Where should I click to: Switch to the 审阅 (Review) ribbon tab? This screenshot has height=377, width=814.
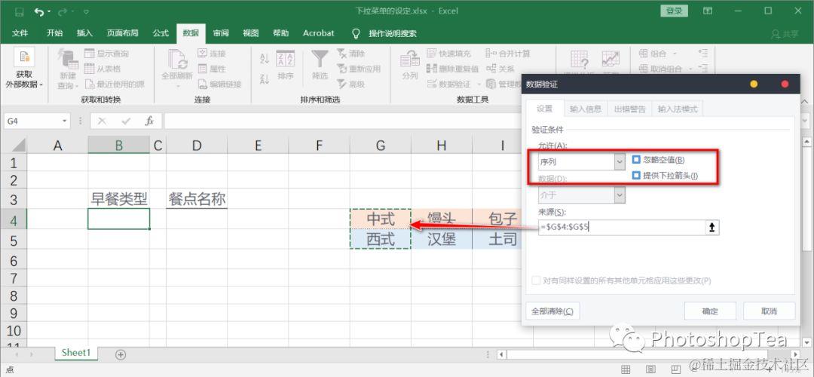coord(221,33)
